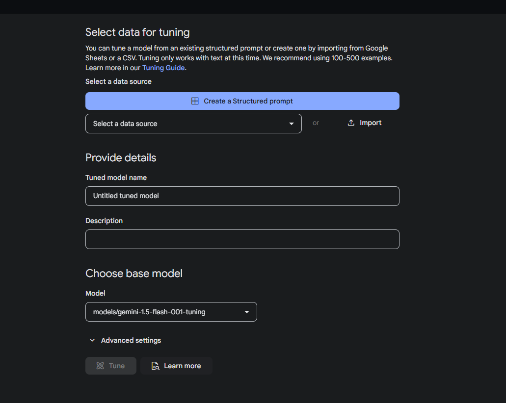
Task: Click the caret arrow in the Model box
Action: tap(247, 312)
